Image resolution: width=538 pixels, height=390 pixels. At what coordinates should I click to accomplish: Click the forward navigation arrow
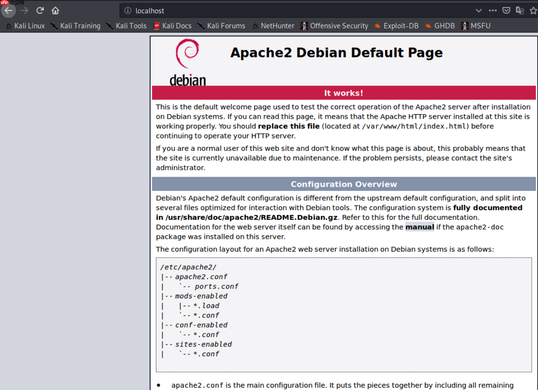(x=24, y=11)
